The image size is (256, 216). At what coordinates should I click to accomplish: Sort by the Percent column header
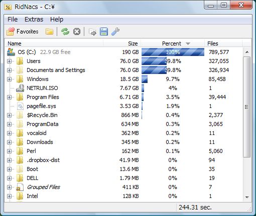173,43
